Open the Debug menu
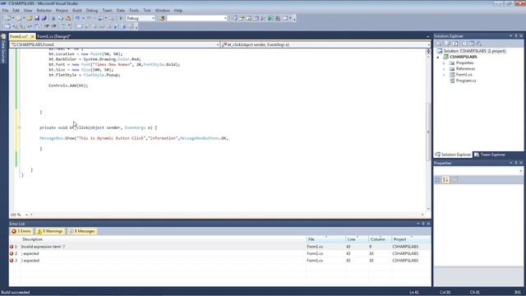Screen dimensions: 526x296 click(91, 11)
